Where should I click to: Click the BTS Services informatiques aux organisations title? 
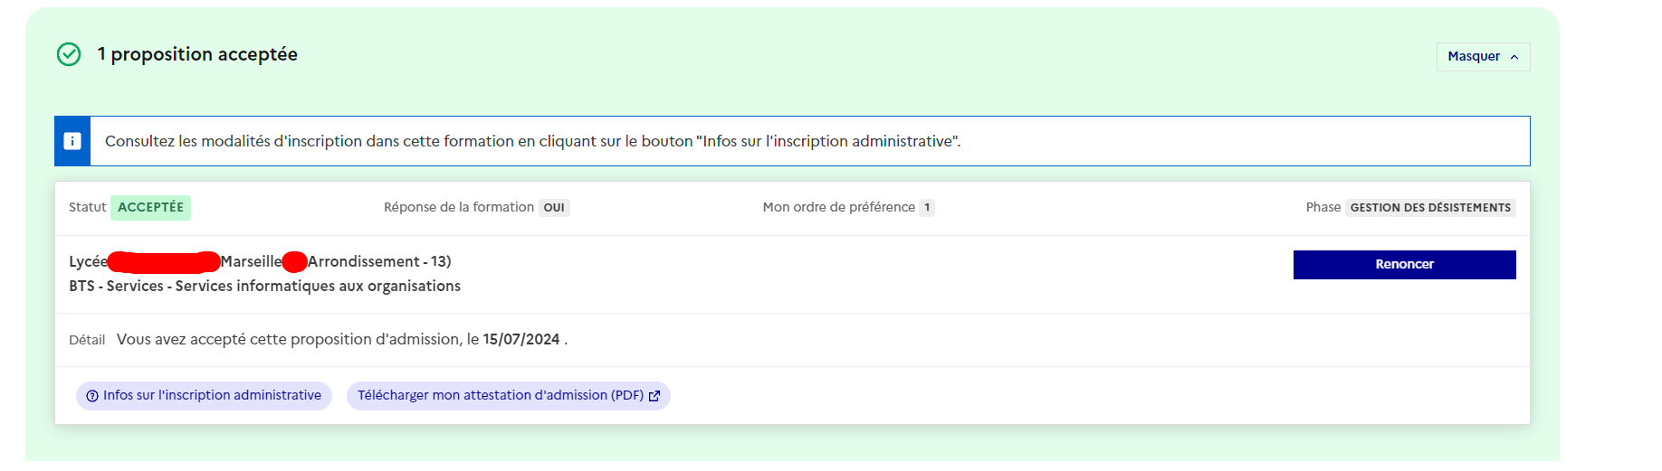(x=264, y=286)
